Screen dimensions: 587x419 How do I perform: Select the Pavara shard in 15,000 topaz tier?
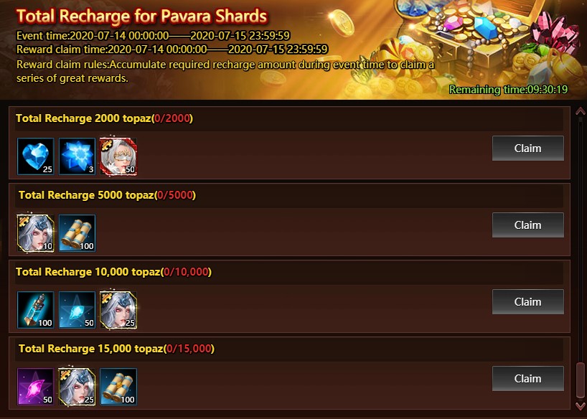pos(77,387)
